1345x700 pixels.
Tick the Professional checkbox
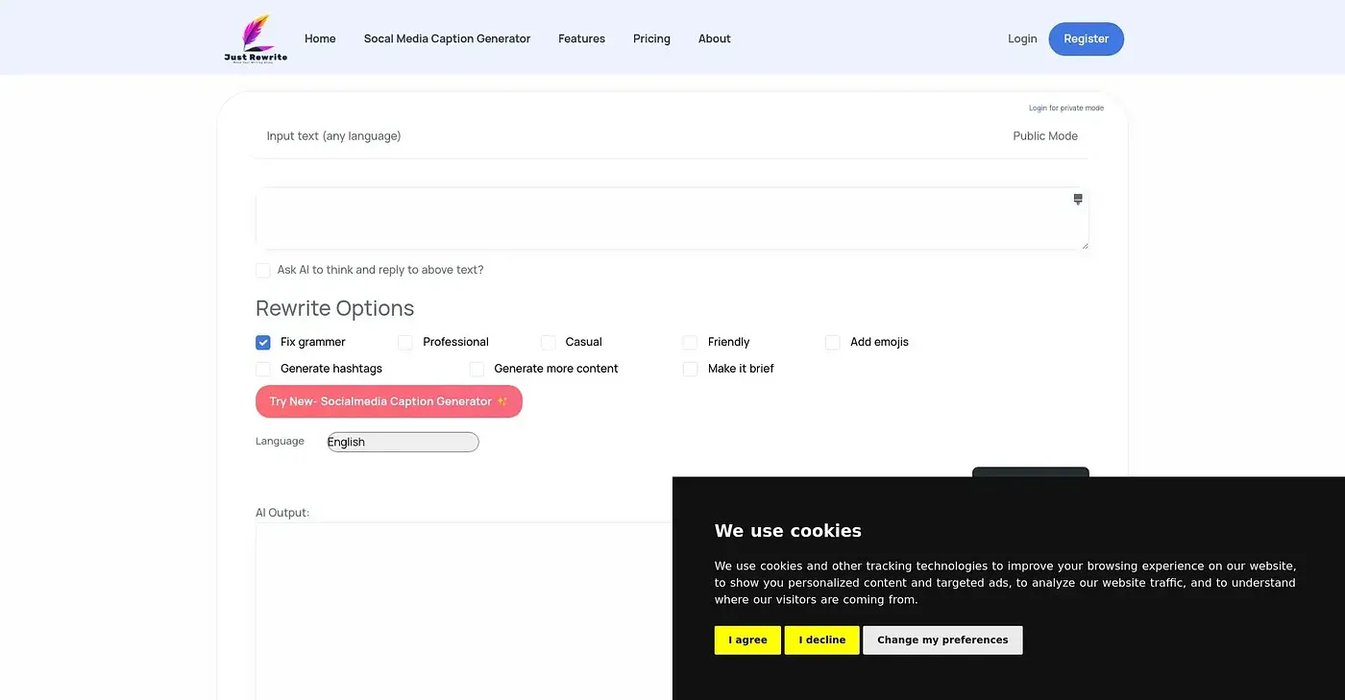coord(405,342)
